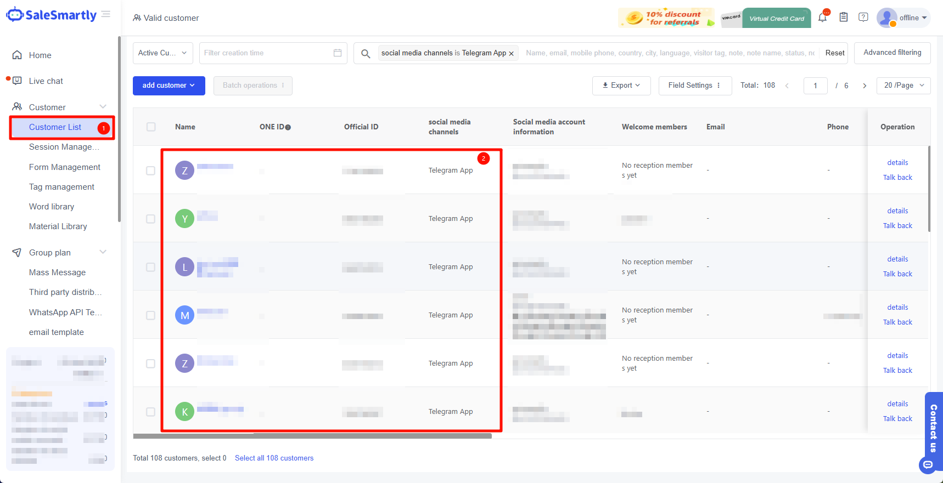Open Tag management menu item
The width and height of the screenshot is (943, 483).
click(61, 187)
